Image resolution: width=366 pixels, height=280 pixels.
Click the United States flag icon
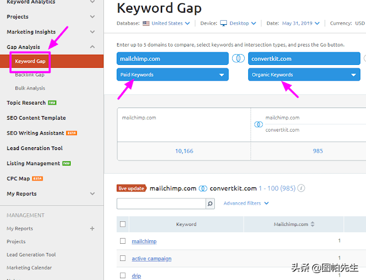pyautogui.click(x=146, y=24)
